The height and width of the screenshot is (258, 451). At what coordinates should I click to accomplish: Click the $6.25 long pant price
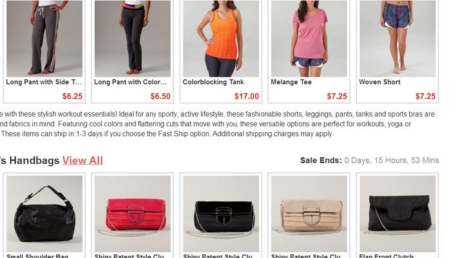pos(72,96)
